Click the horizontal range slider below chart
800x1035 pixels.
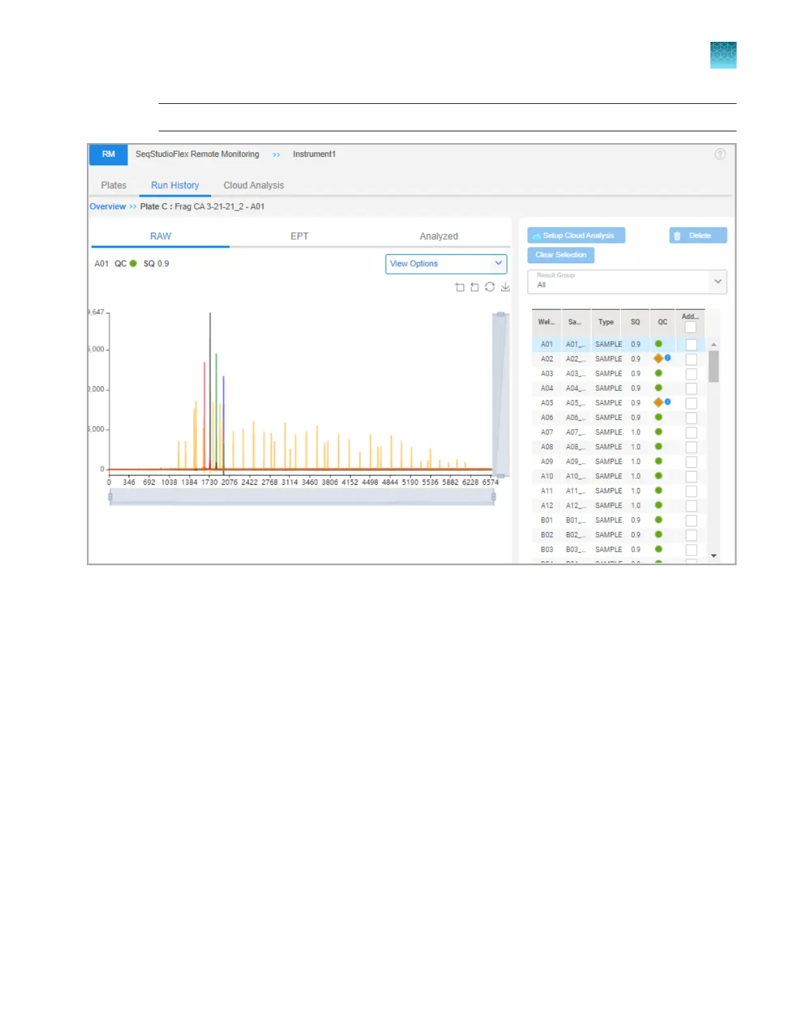(x=301, y=498)
